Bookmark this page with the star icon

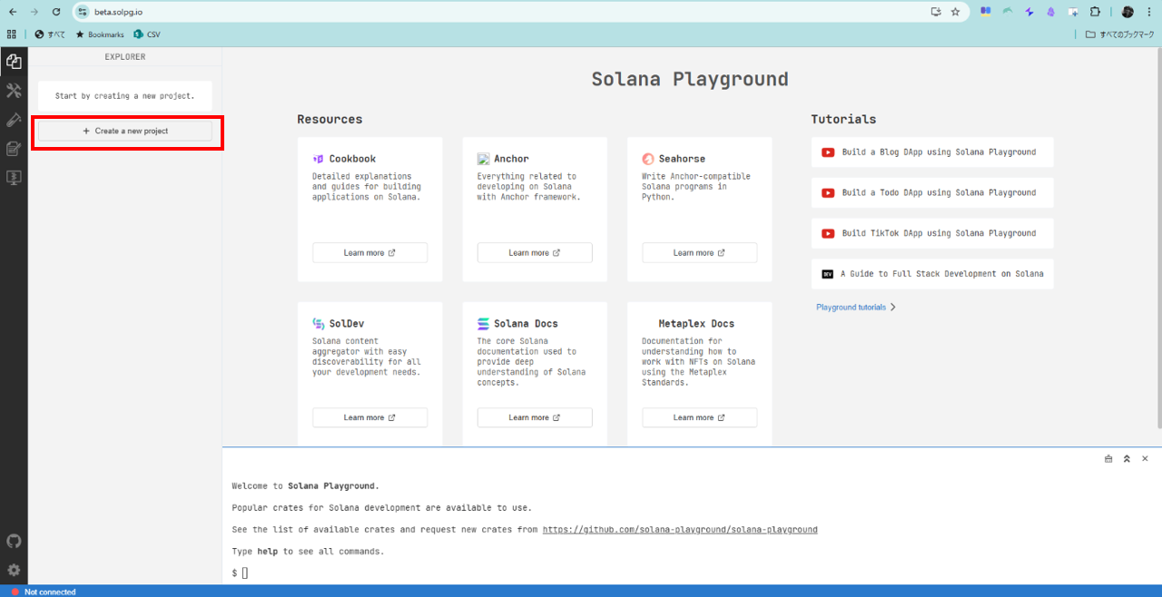(956, 12)
